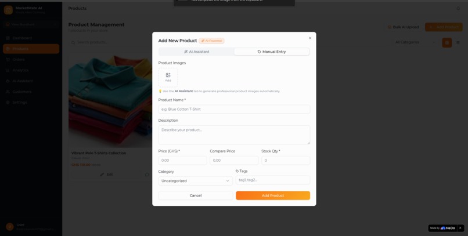Image resolution: width=468 pixels, height=236 pixels.
Task: Select the list view icon
Action: tap(458, 42)
